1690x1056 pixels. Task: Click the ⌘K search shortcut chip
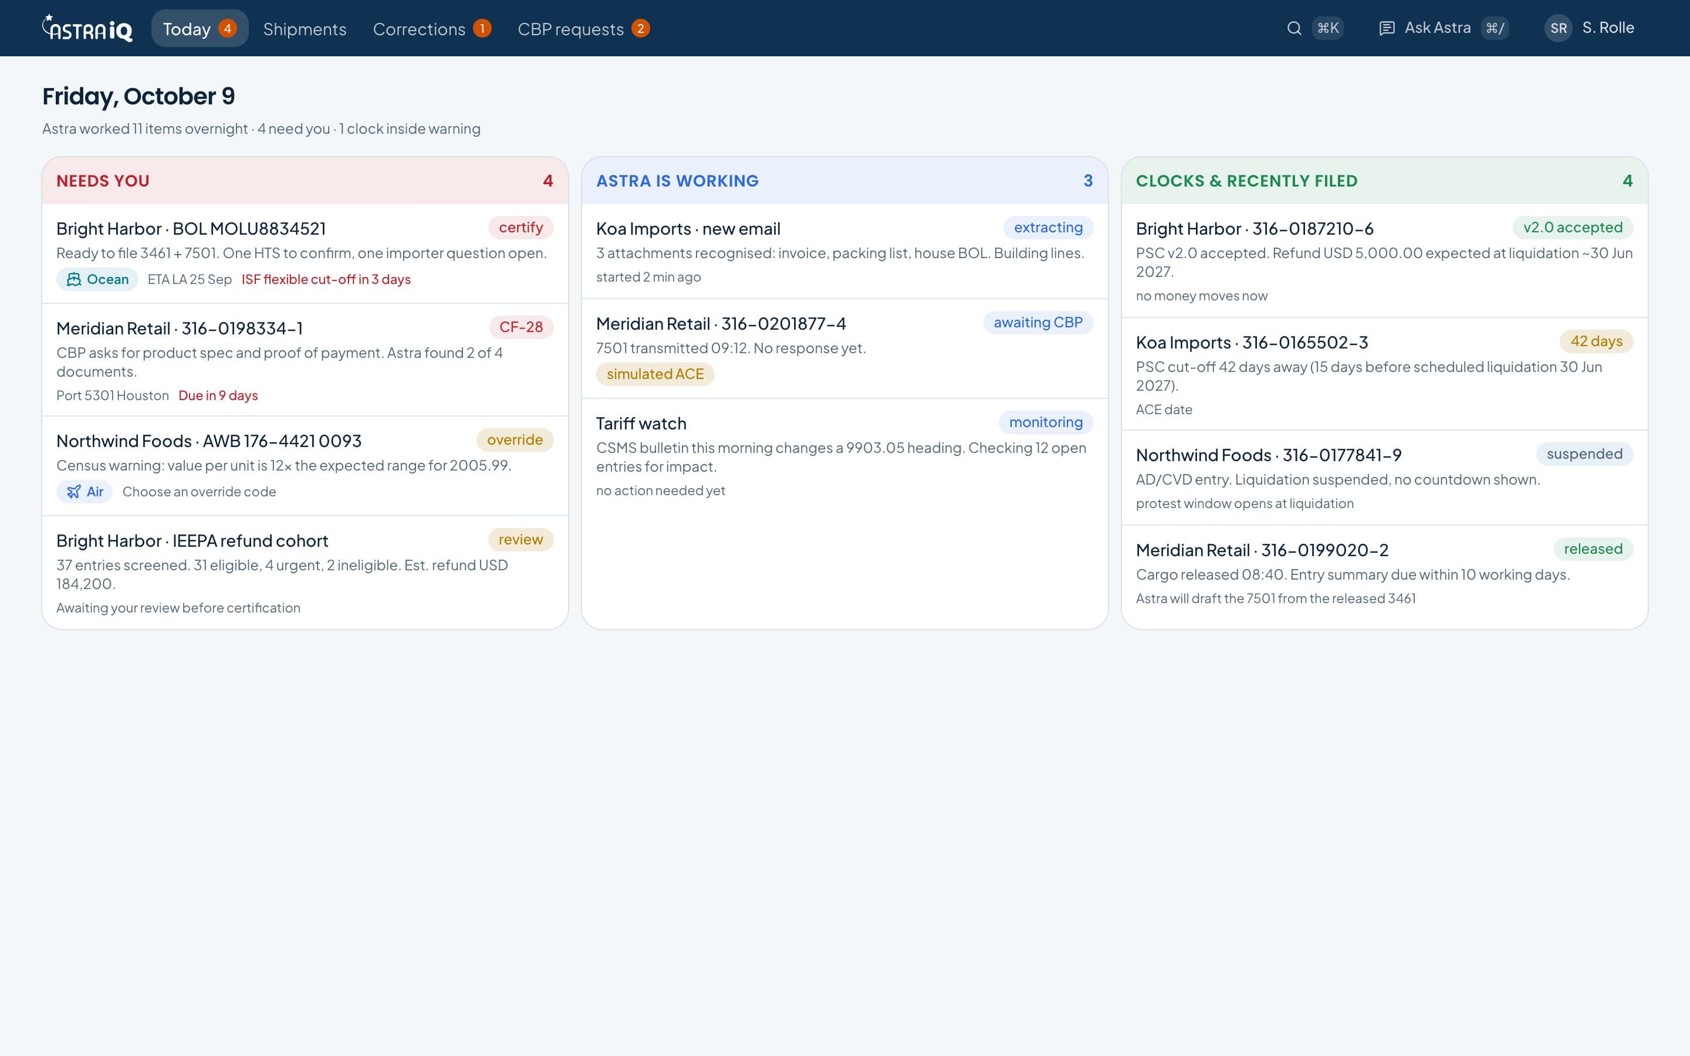coord(1327,28)
